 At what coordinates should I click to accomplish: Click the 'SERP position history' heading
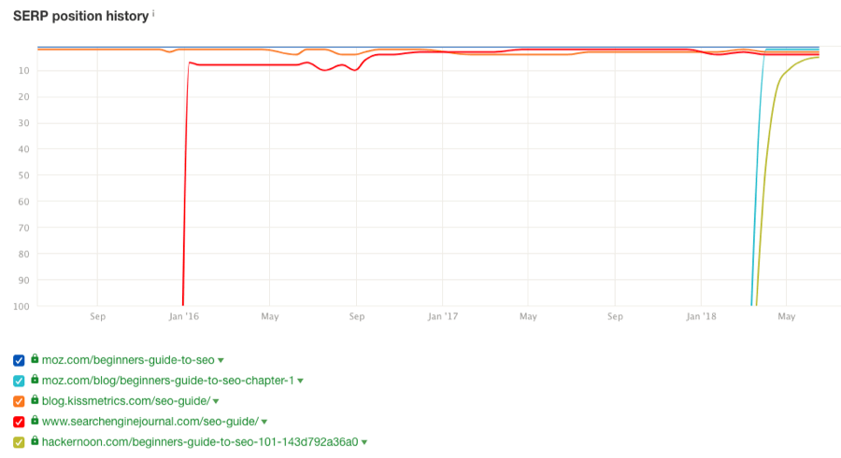click(81, 16)
